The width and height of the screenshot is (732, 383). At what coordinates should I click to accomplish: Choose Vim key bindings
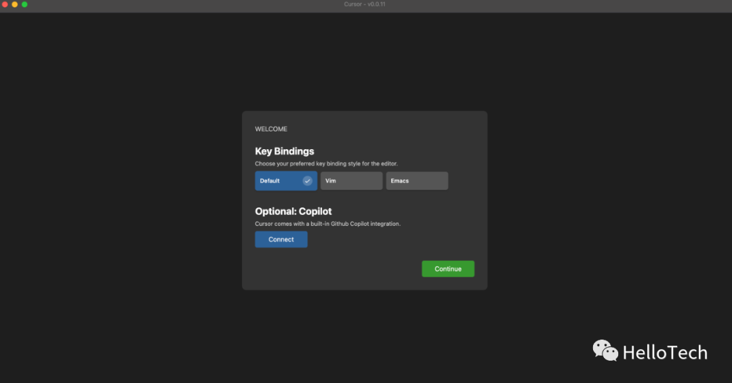pyautogui.click(x=351, y=181)
